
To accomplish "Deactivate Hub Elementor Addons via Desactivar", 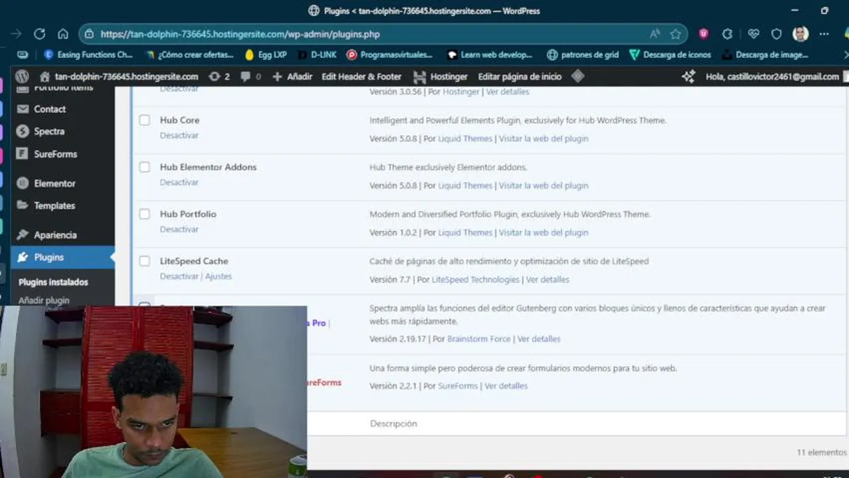I will [179, 182].
